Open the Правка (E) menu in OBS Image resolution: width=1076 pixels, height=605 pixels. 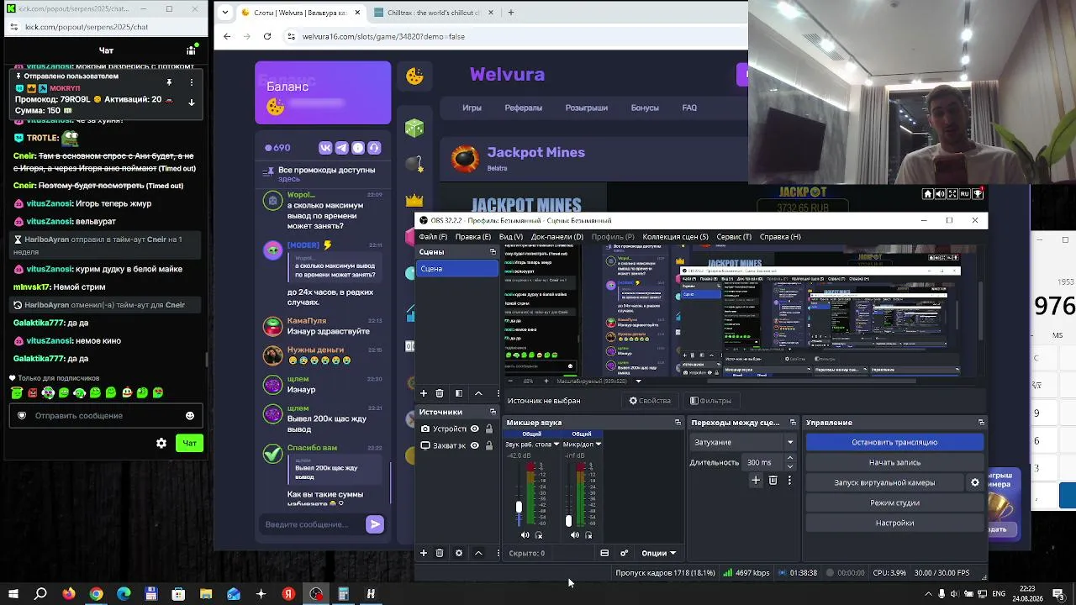point(473,237)
